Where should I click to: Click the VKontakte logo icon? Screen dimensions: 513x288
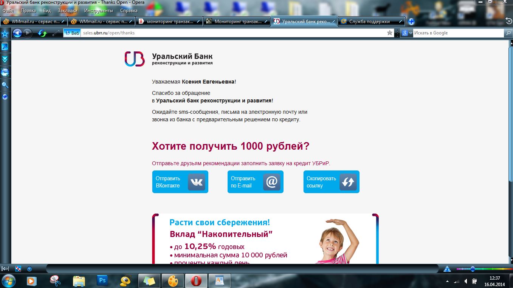197,182
